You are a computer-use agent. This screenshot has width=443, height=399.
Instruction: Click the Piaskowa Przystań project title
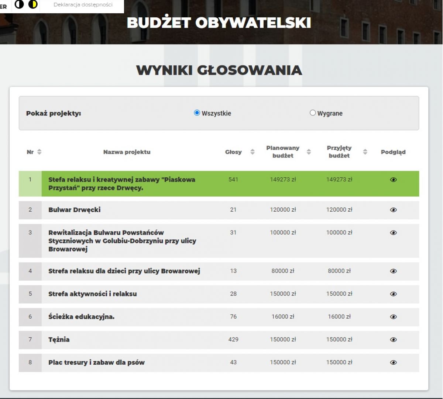pyautogui.click(x=122, y=184)
